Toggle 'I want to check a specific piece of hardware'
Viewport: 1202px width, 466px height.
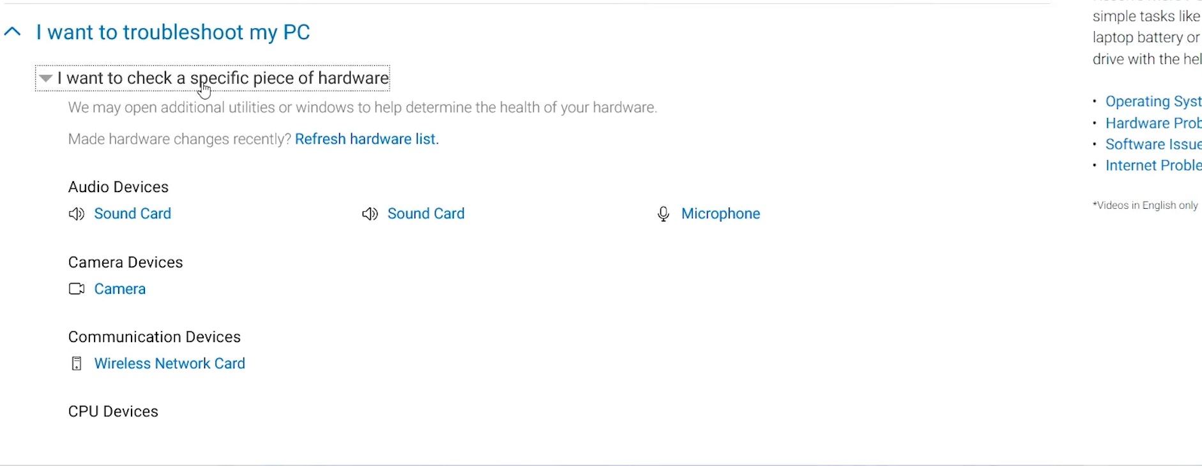223,78
